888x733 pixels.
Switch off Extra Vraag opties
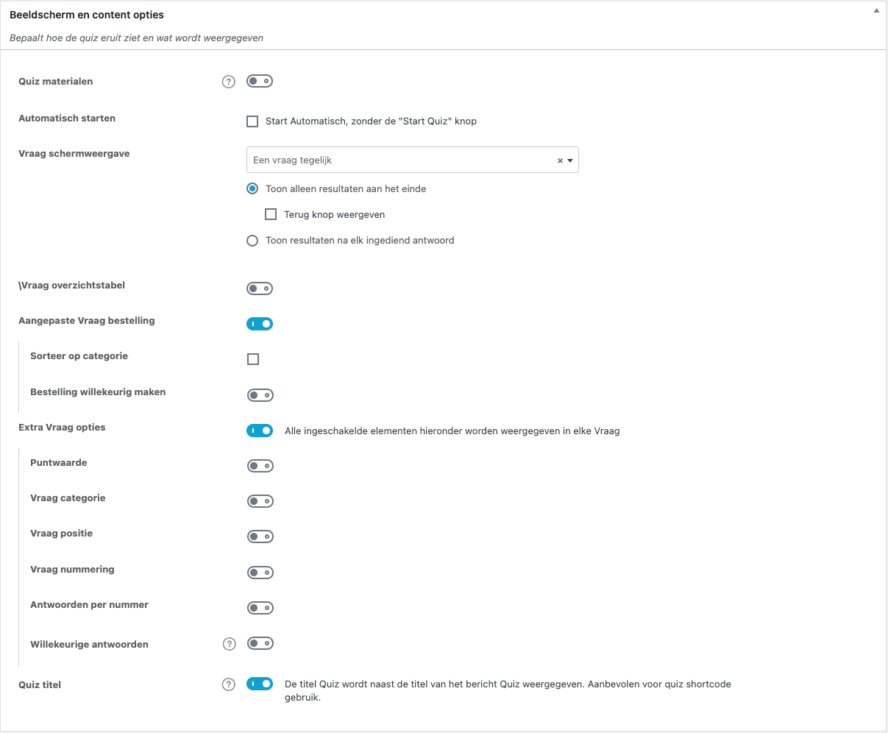[260, 431]
